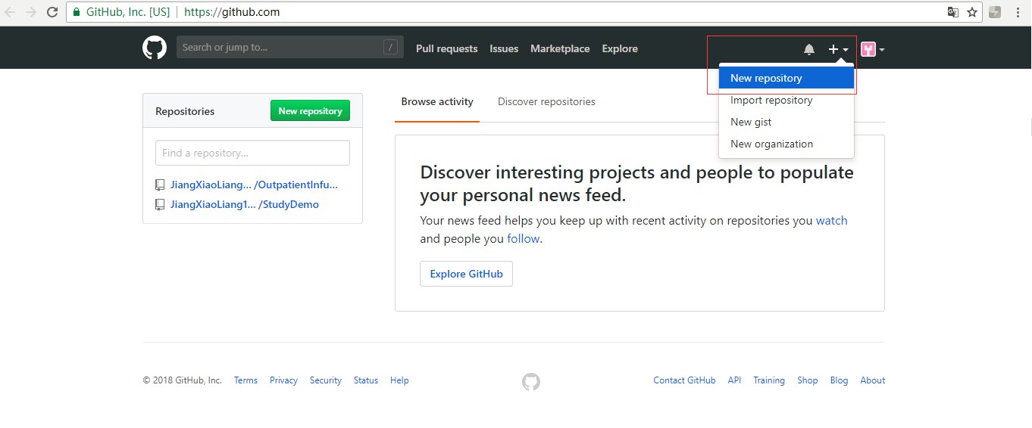Open Help footer link
This screenshot has width=1032, height=428.
tap(399, 380)
